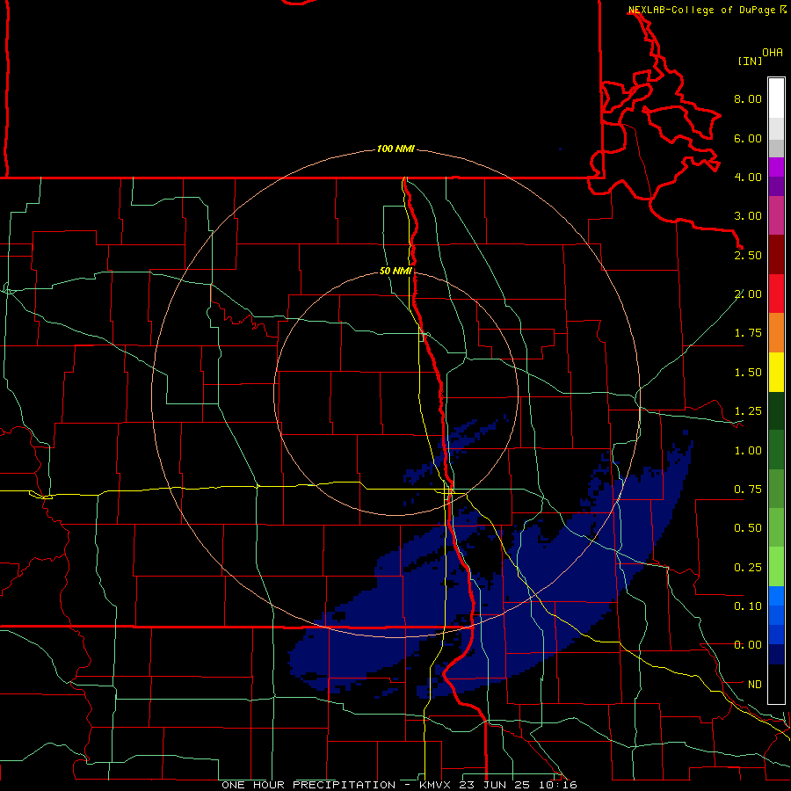
Task: Click the 0.00 legend value
Action: coord(748,645)
